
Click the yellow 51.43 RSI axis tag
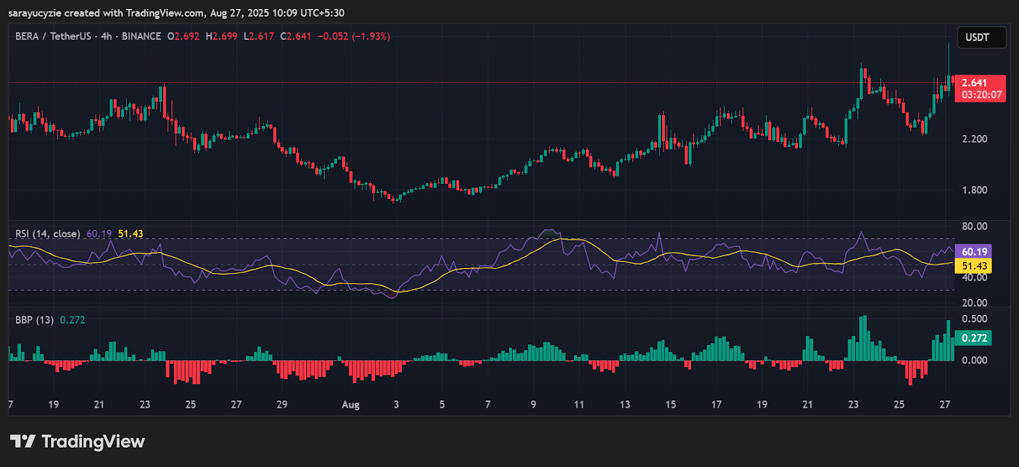click(974, 266)
